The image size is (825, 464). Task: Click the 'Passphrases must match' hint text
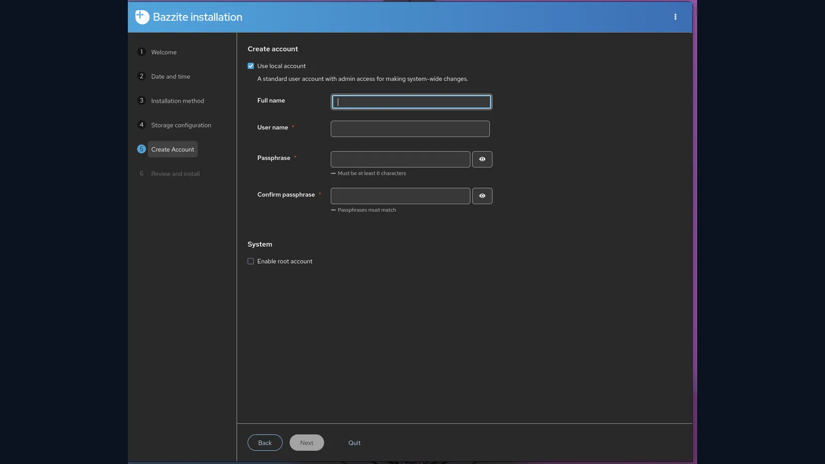tap(367, 210)
